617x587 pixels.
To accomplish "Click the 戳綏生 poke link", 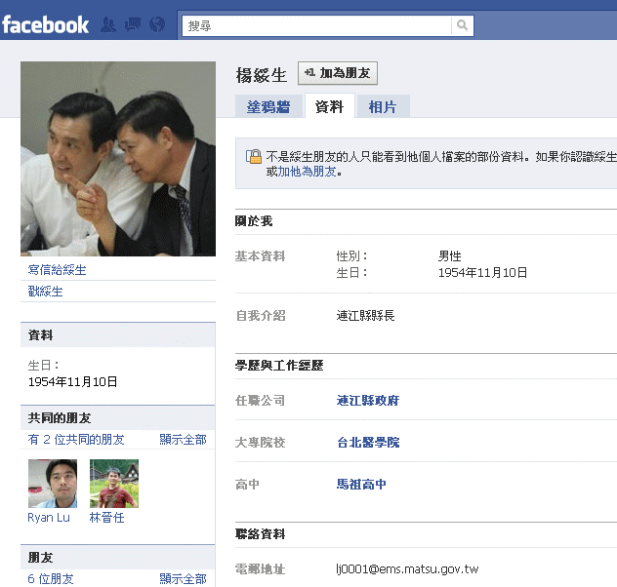I will [x=45, y=292].
